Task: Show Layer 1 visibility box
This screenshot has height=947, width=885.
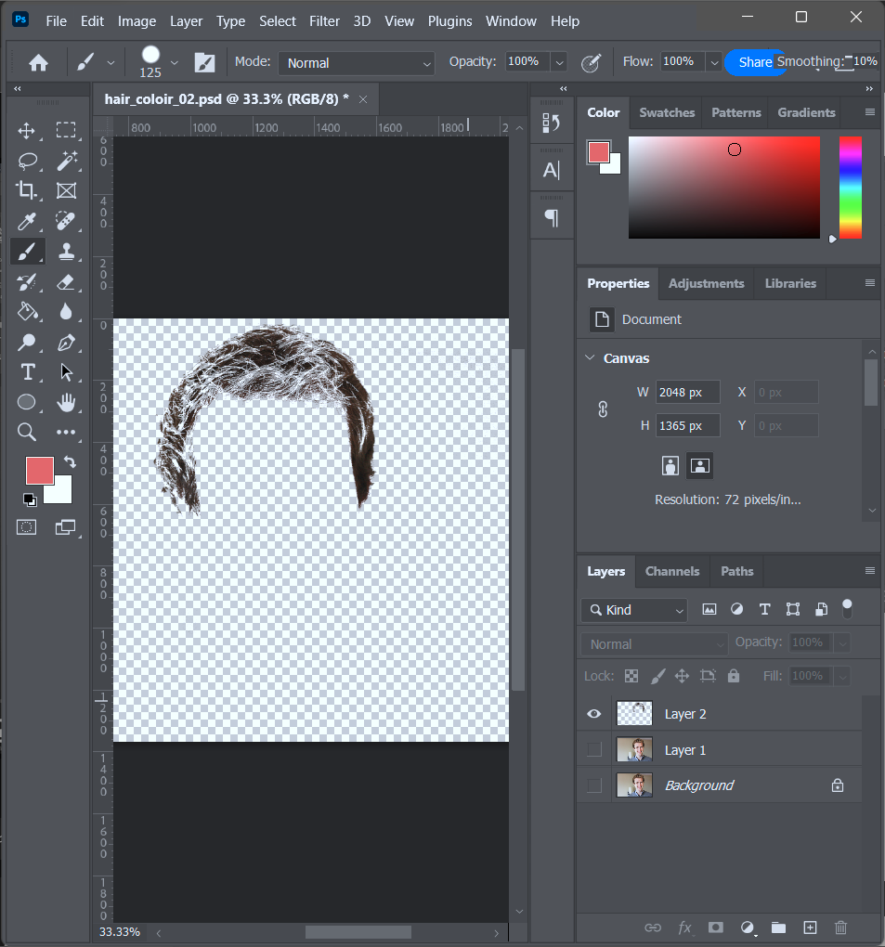Action: click(594, 749)
